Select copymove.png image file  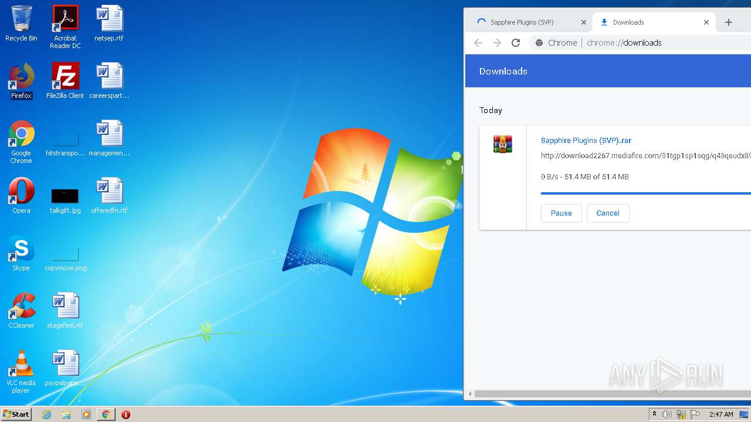(65, 258)
